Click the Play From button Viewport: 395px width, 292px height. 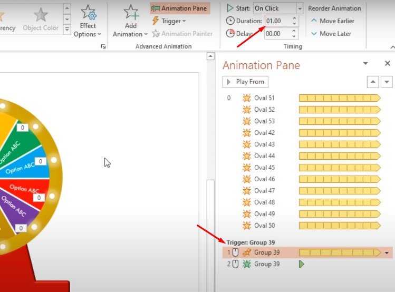click(x=245, y=82)
